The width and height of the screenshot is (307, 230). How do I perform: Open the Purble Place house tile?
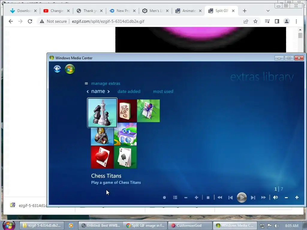click(125, 134)
